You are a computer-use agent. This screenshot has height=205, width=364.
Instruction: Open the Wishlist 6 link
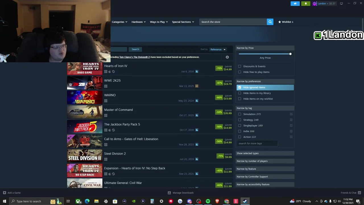coord(286,22)
